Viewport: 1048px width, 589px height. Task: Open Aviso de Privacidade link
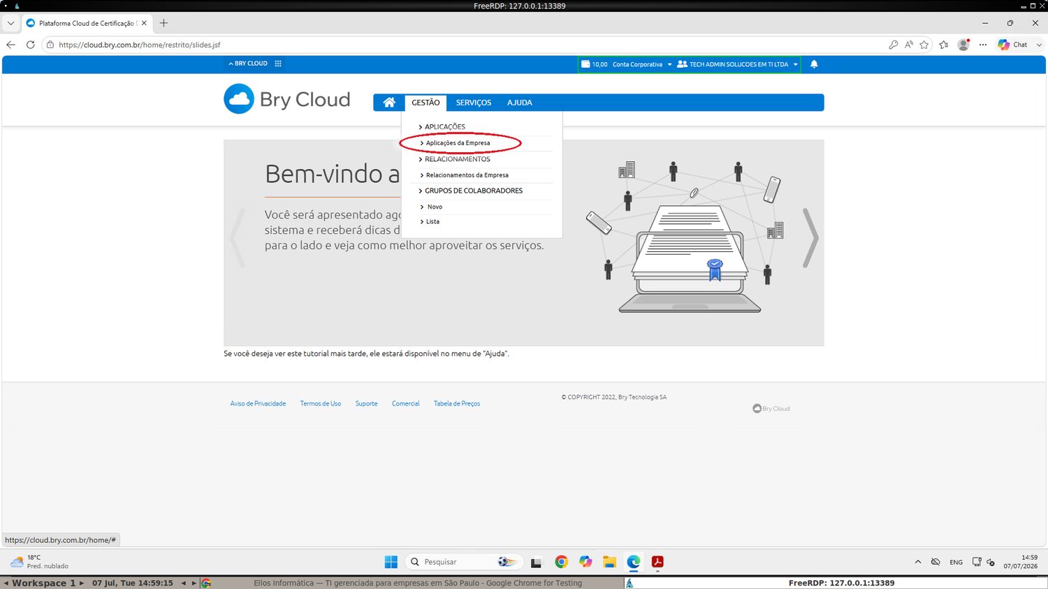point(258,403)
